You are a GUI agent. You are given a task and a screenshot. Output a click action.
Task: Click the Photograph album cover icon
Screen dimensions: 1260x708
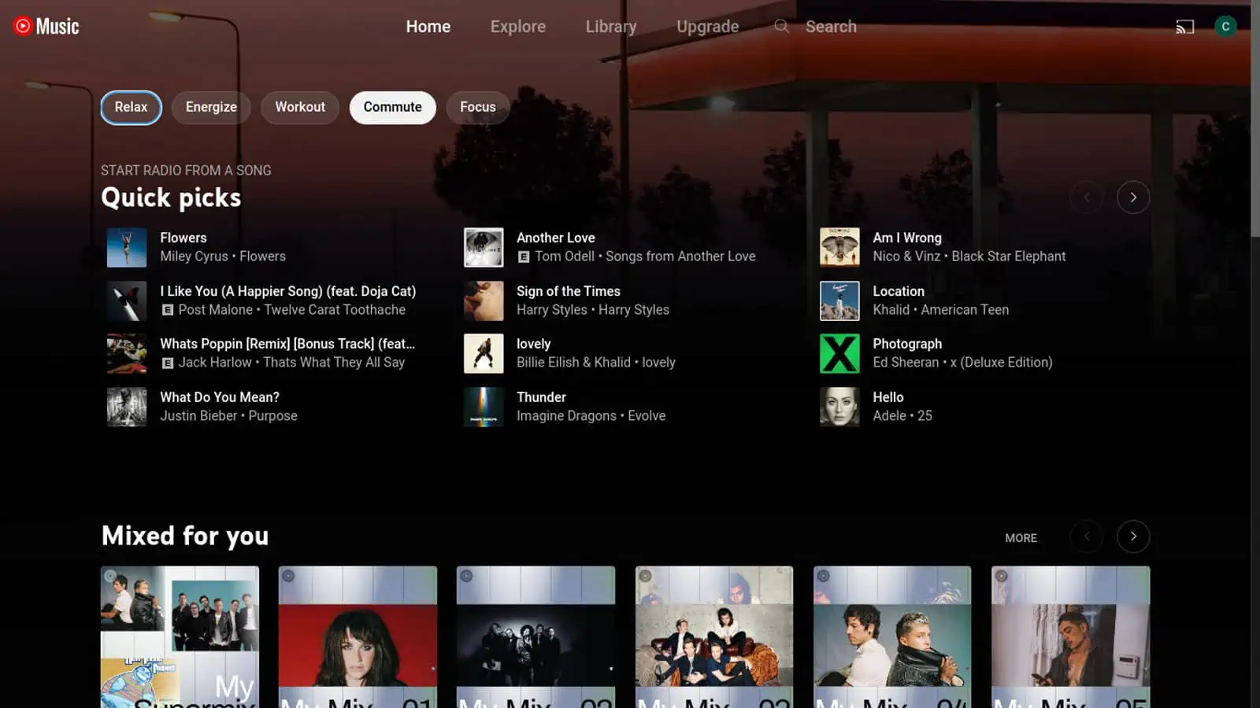point(839,353)
